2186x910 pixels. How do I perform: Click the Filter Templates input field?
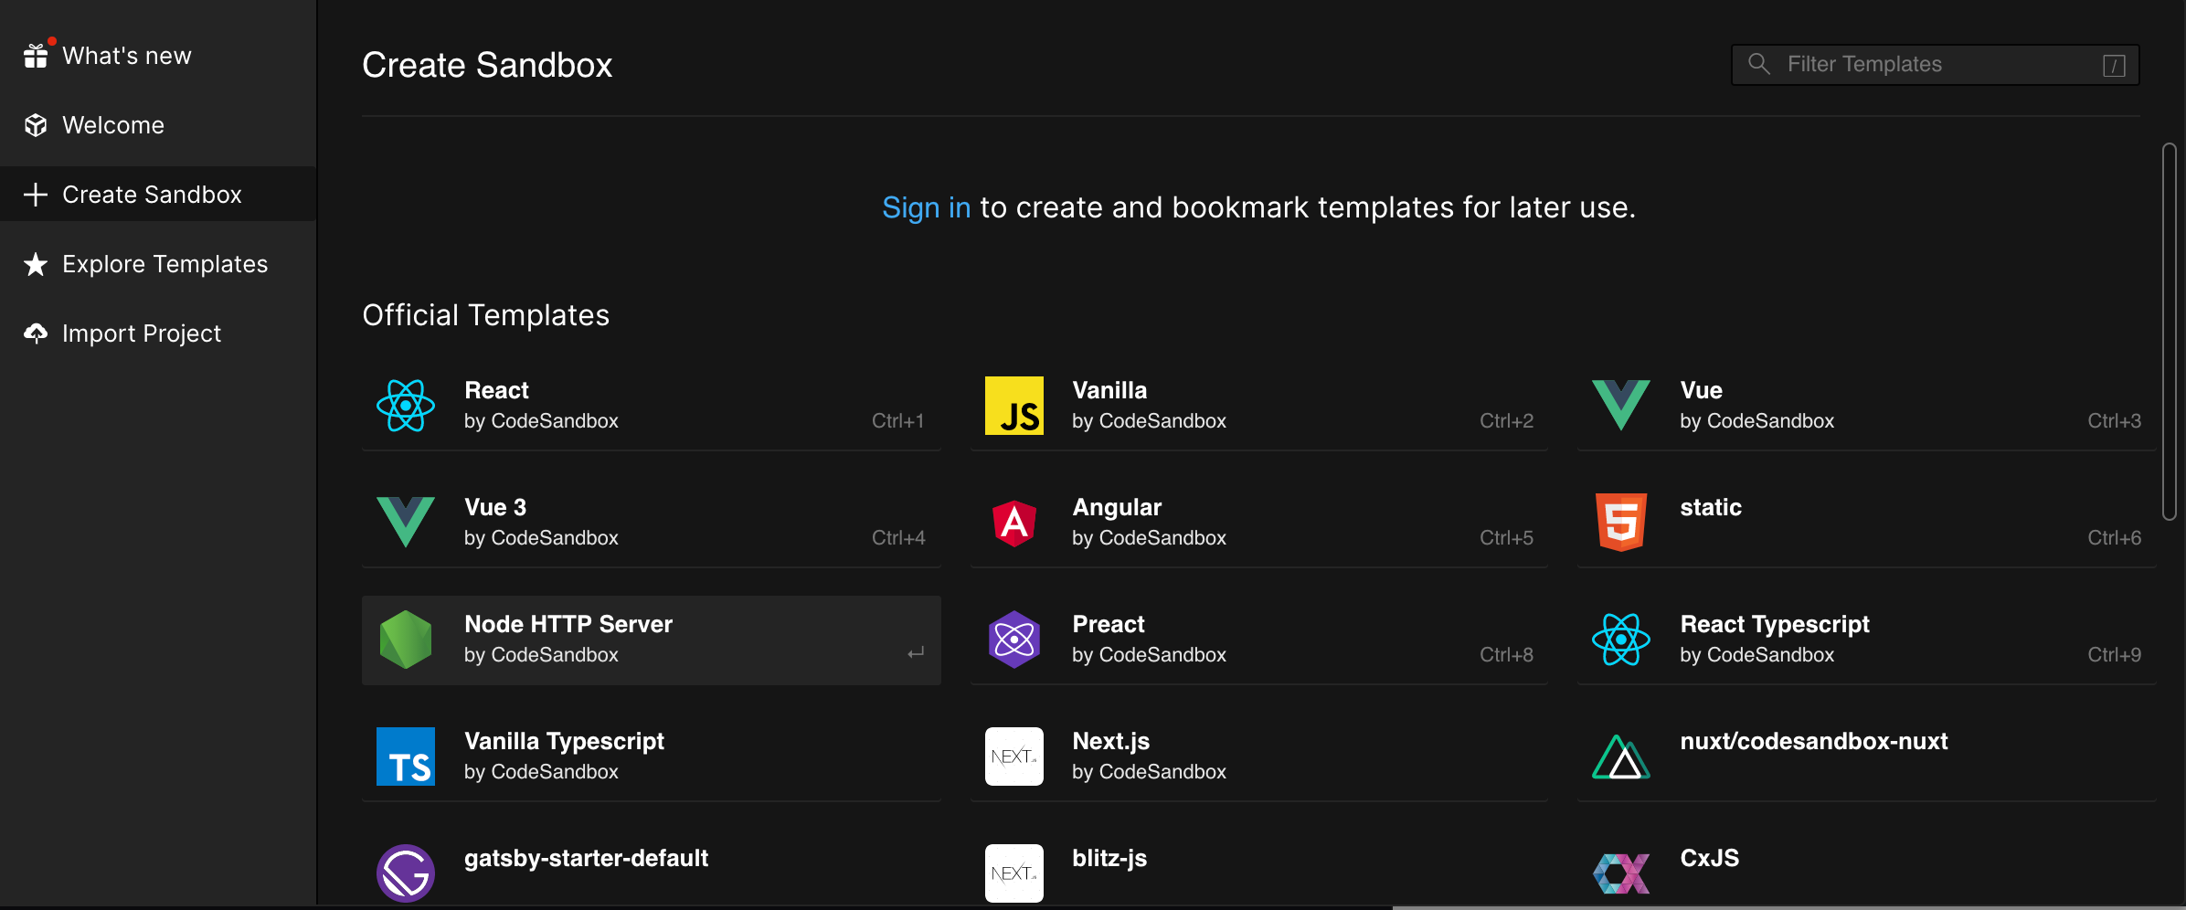[x=1919, y=64]
